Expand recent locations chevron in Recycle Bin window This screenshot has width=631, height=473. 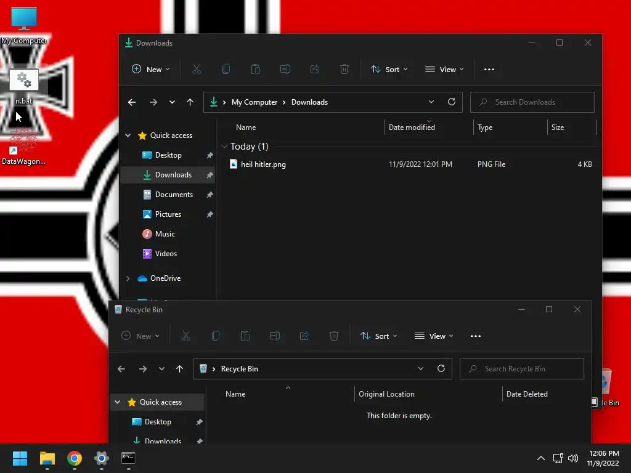pyautogui.click(x=162, y=369)
